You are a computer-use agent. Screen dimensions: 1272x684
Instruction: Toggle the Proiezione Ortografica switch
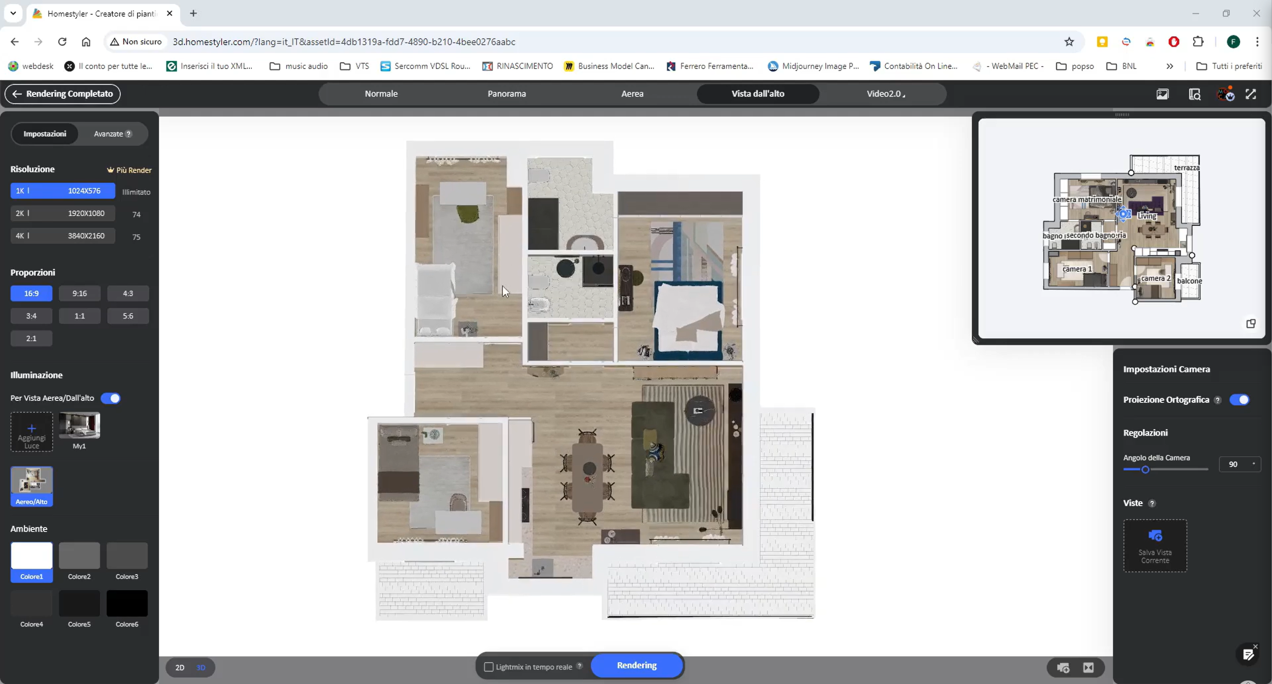coord(1239,400)
